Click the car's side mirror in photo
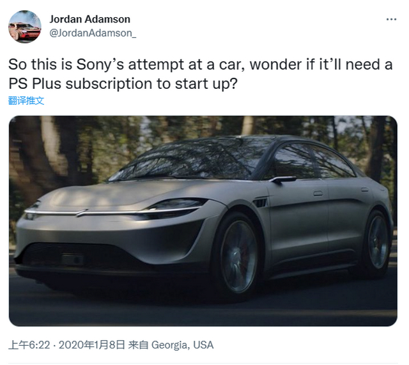 point(283,180)
